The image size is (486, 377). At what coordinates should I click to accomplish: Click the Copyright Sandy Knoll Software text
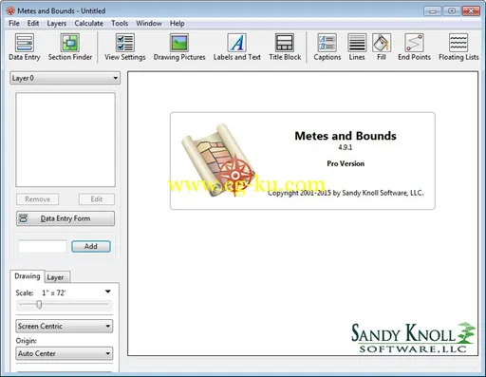346,193
